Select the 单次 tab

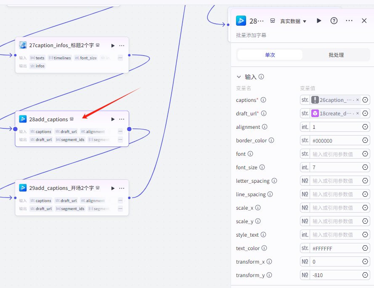click(x=270, y=55)
